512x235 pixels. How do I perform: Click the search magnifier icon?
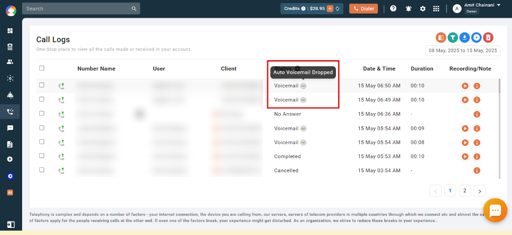pyautogui.click(x=134, y=9)
